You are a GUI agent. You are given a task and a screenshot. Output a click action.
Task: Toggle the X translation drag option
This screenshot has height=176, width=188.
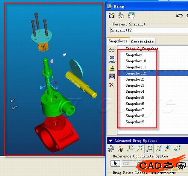(x=130, y=149)
